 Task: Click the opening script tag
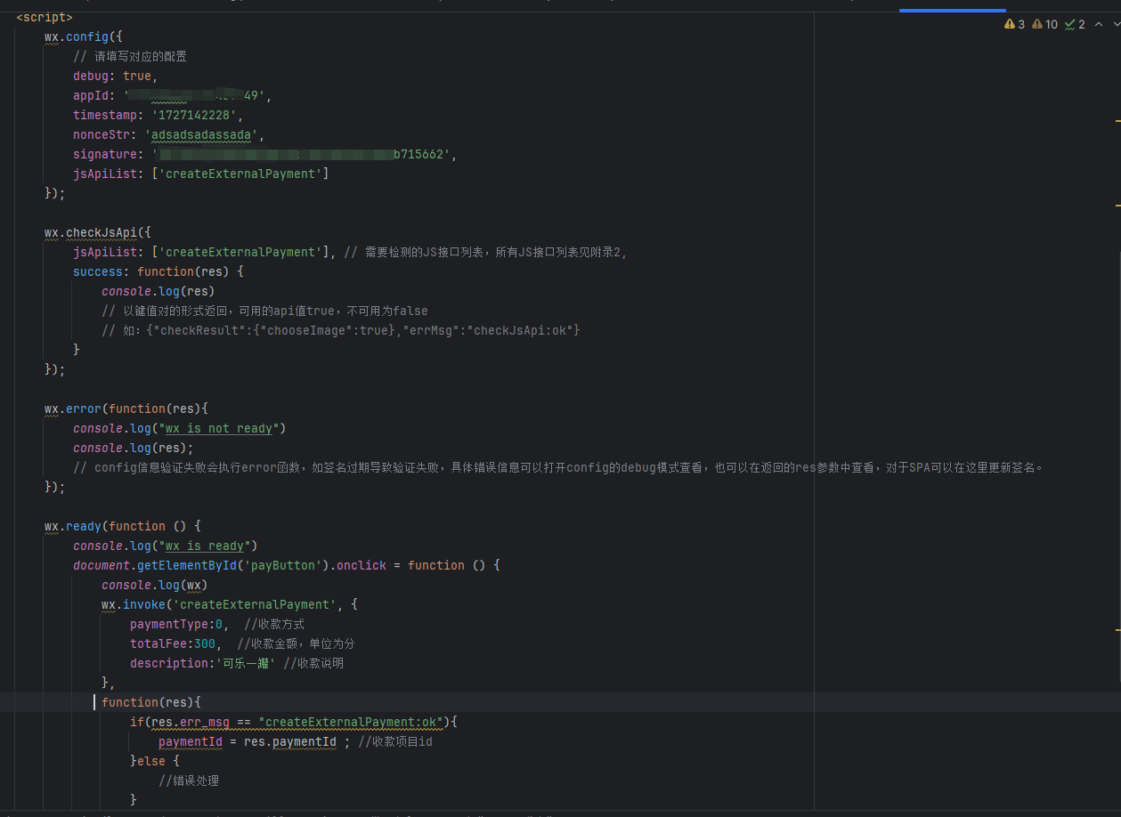coord(45,17)
